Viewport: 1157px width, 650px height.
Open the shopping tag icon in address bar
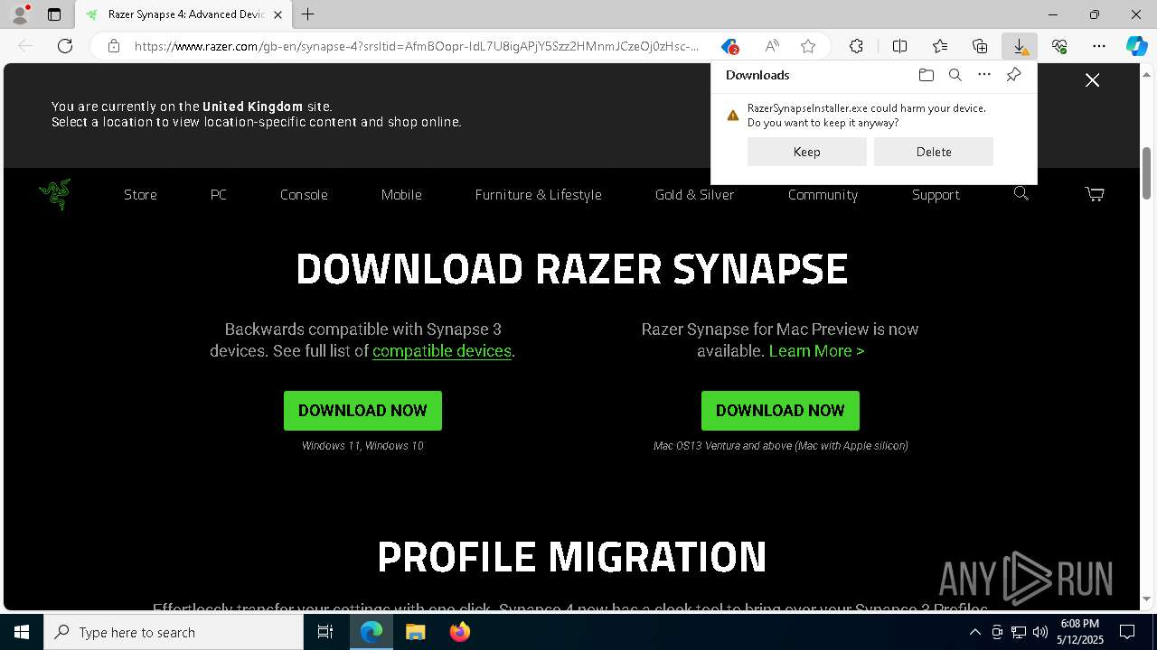(x=729, y=46)
